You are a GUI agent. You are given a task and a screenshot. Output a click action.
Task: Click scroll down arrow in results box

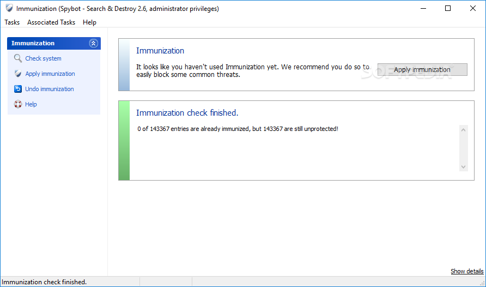pos(463,167)
